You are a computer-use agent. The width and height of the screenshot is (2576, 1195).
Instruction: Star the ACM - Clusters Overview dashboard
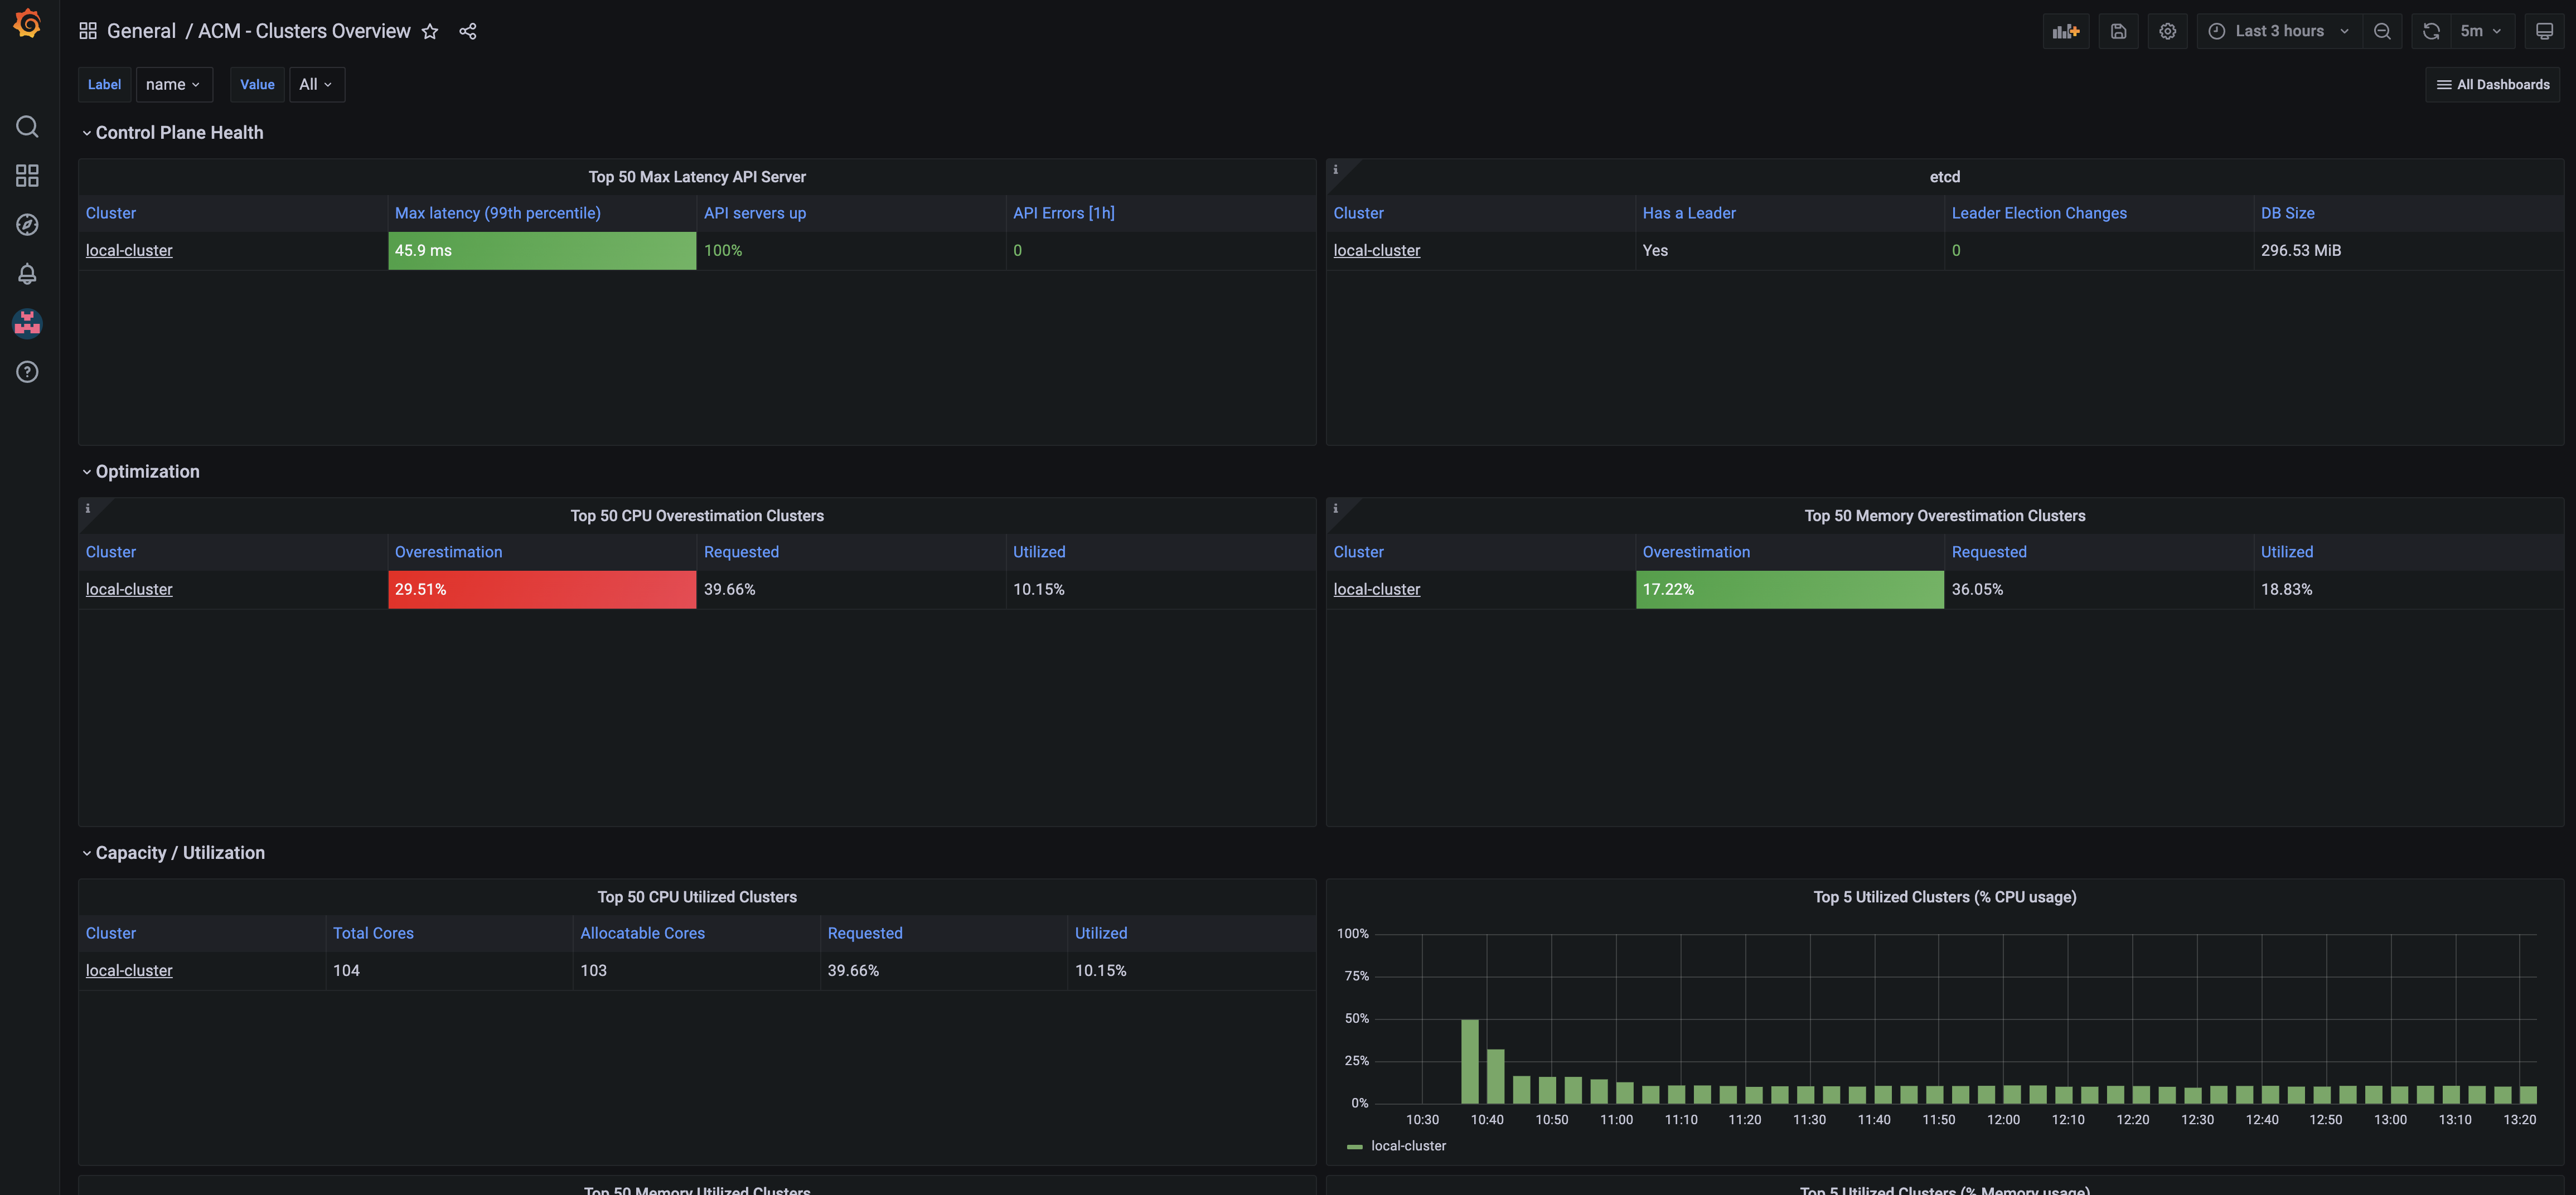coord(430,31)
